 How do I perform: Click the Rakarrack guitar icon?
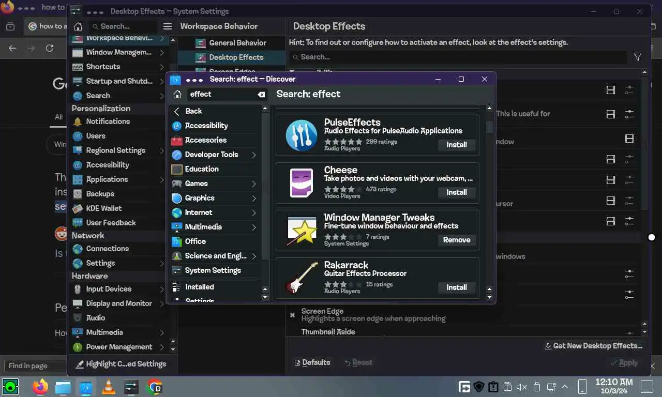302,278
